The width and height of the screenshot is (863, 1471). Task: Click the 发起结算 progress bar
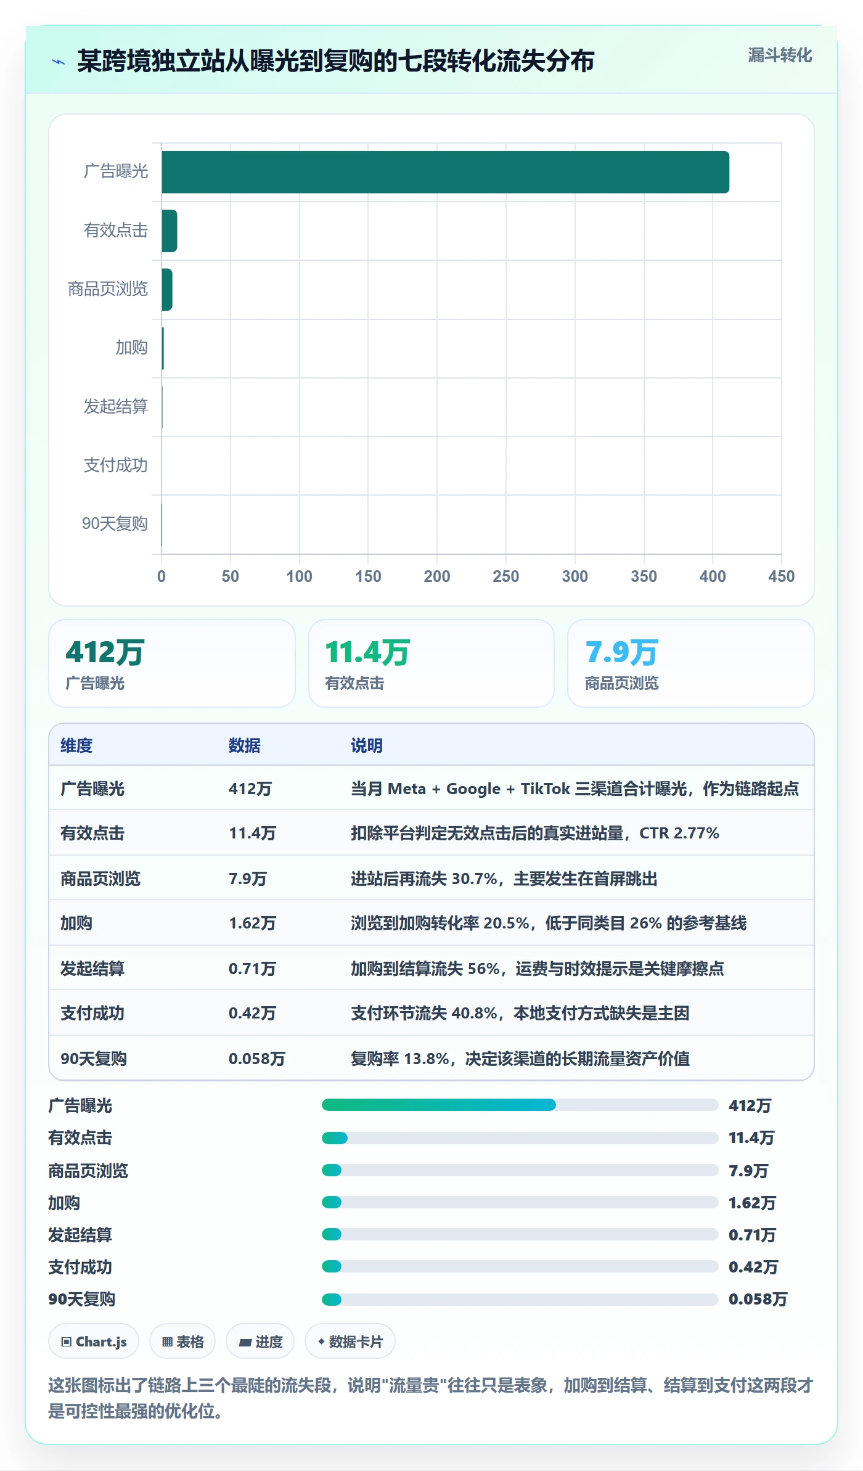pyautogui.click(x=520, y=1234)
